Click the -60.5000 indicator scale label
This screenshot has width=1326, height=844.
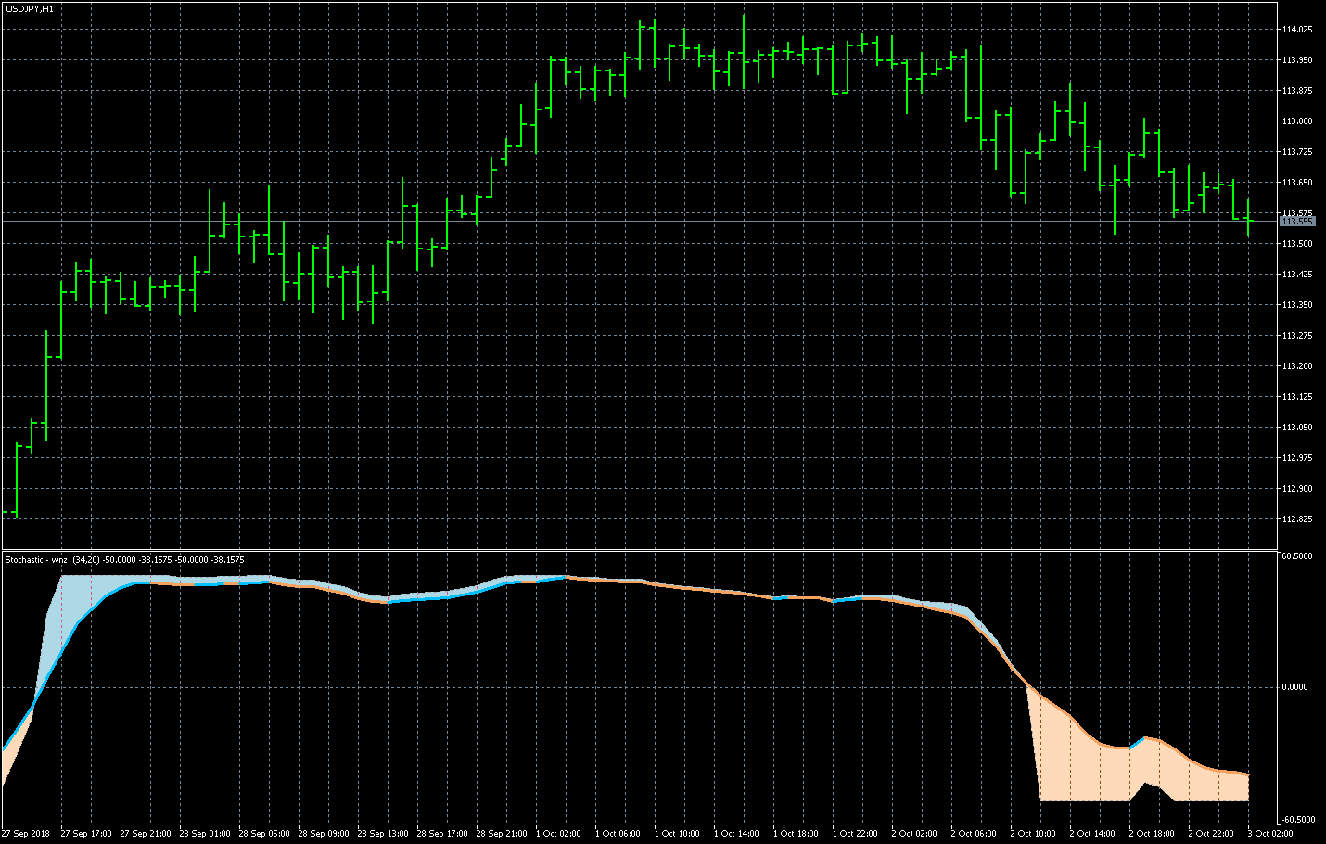(1296, 820)
